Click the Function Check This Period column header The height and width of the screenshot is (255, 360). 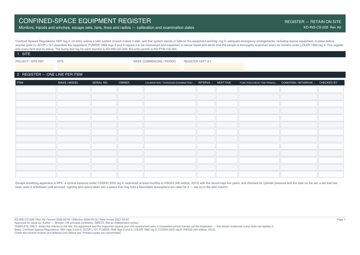tap(259, 83)
